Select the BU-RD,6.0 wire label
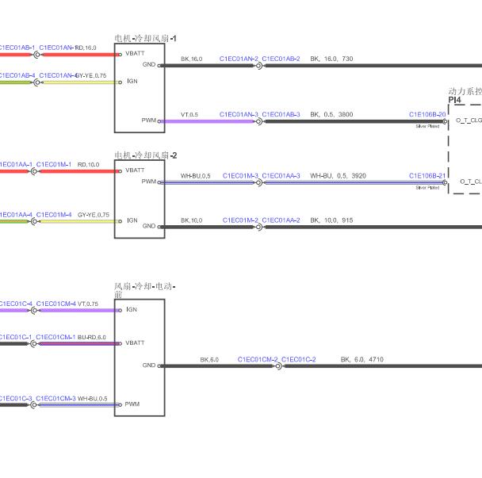This screenshot has width=482, height=478. (92, 337)
